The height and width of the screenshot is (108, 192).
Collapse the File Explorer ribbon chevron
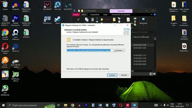pos(151,15)
